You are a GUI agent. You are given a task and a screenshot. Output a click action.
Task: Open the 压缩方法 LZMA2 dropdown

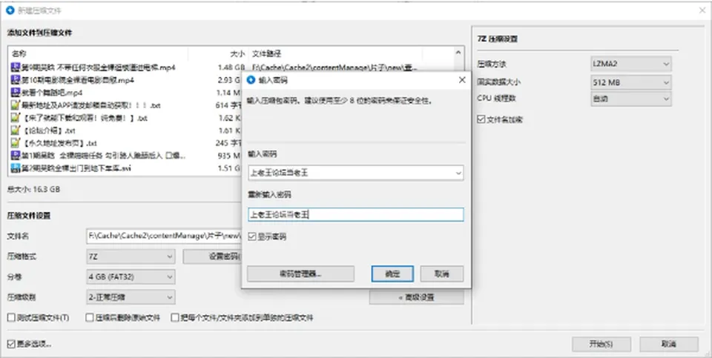click(x=630, y=64)
